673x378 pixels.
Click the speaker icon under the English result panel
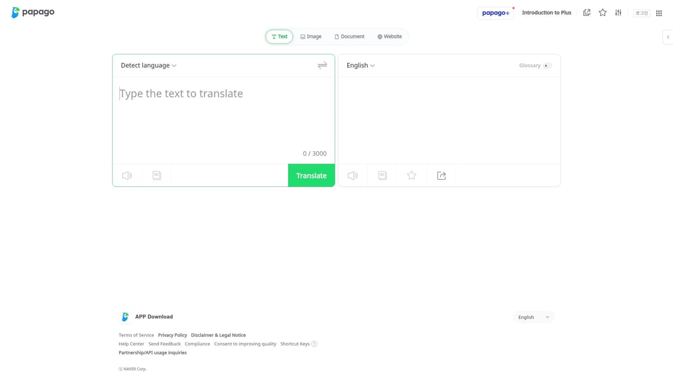352,175
